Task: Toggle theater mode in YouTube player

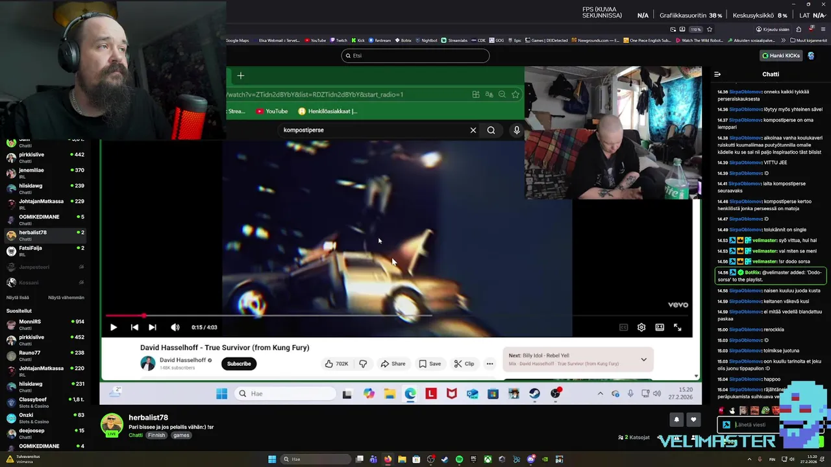Action: (x=660, y=328)
